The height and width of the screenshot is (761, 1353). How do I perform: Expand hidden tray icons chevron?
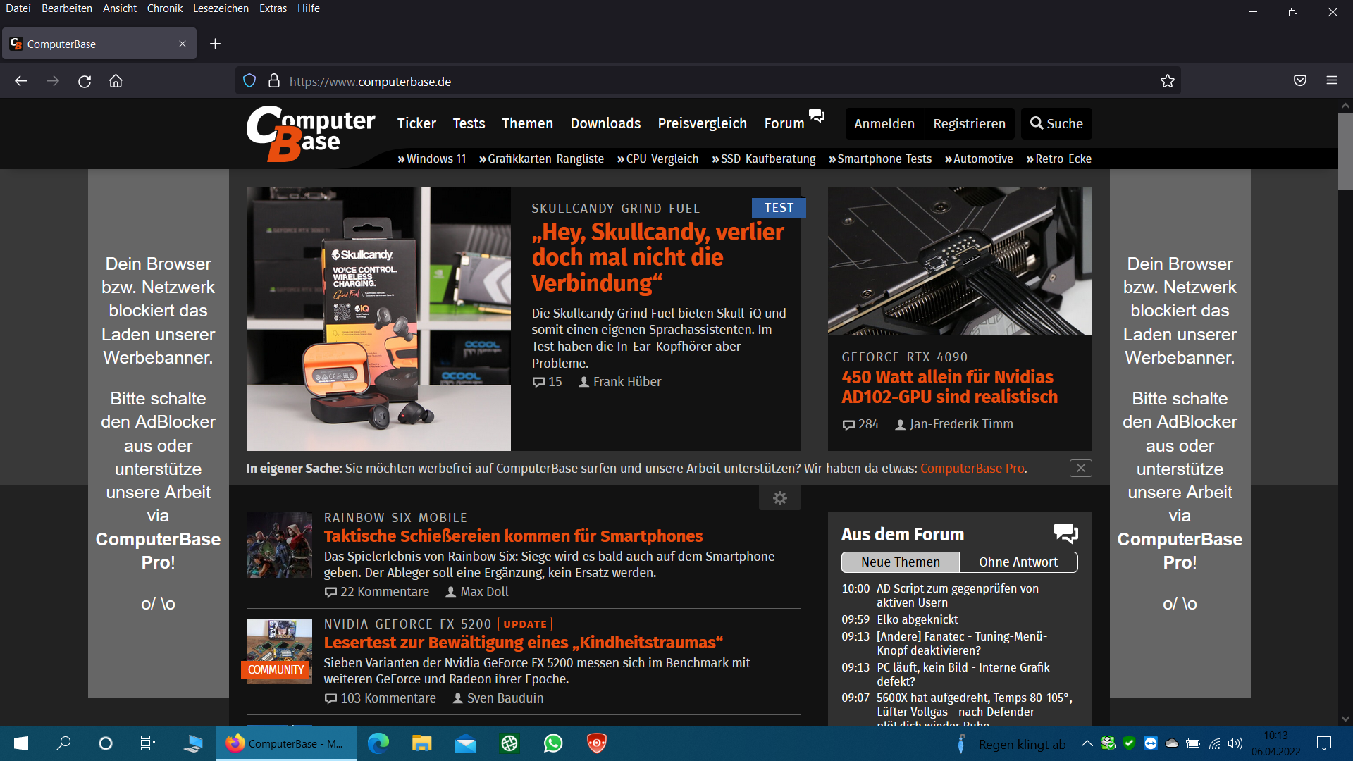point(1087,743)
